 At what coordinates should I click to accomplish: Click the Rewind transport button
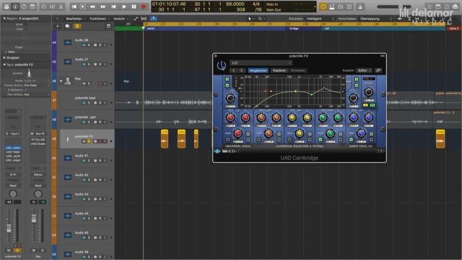coord(92,7)
